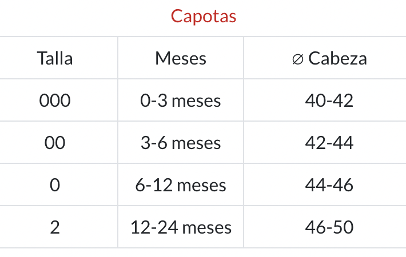The height and width of the screenshot is (257, 406).
Task: Click the word "Cabeza" in the header
Action: click(337, 58)
